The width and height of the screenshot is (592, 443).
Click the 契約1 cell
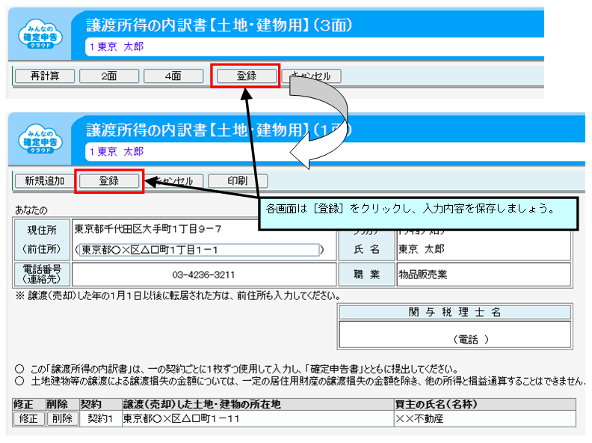(x=100, y=419)
